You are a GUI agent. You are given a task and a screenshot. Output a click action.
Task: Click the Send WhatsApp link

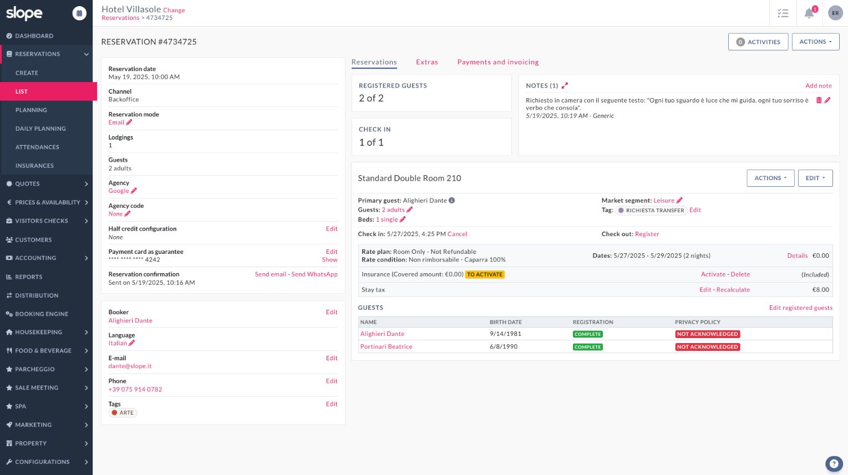click(x=314, y=274)
